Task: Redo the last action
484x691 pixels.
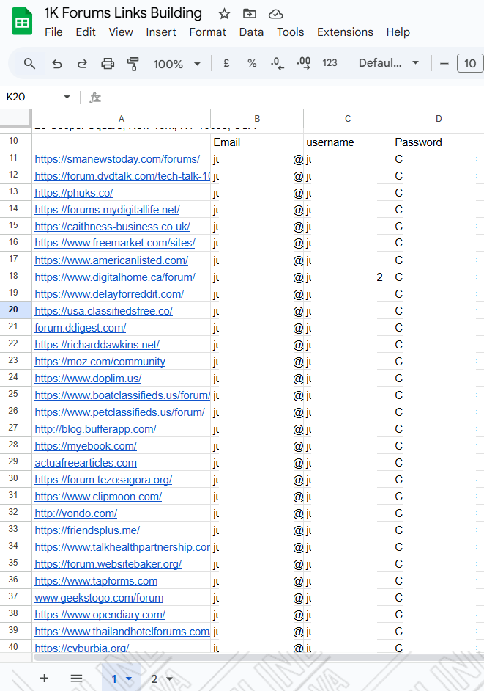Action: [x=82, y=64]
